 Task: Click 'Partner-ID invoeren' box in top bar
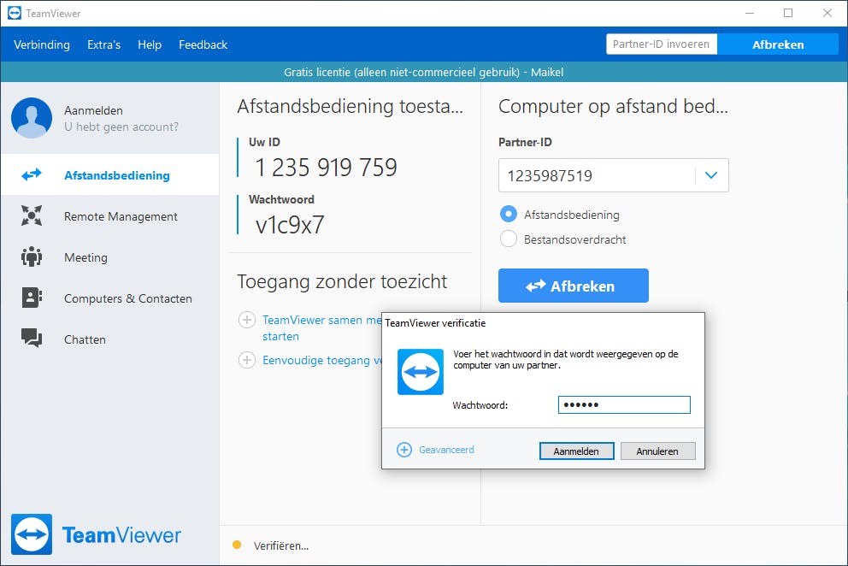662,44
